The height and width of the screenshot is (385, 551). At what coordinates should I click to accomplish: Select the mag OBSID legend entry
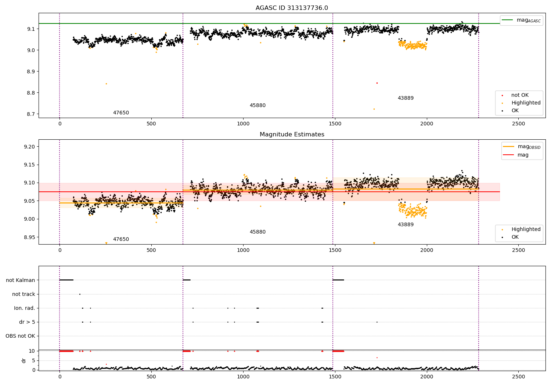coord(522,147)
